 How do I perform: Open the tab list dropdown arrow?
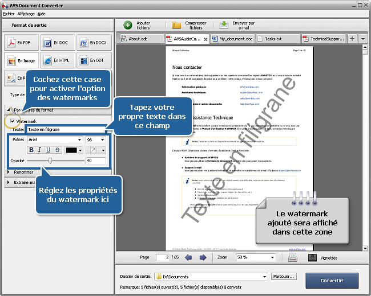click(x=362, y=39)
